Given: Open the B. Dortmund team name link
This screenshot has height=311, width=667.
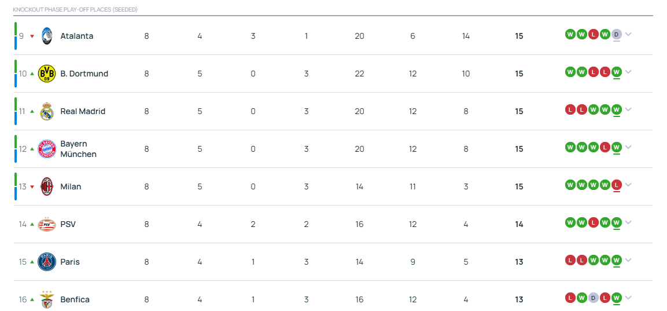Looking at the screenshot, I should click(84, 74).
